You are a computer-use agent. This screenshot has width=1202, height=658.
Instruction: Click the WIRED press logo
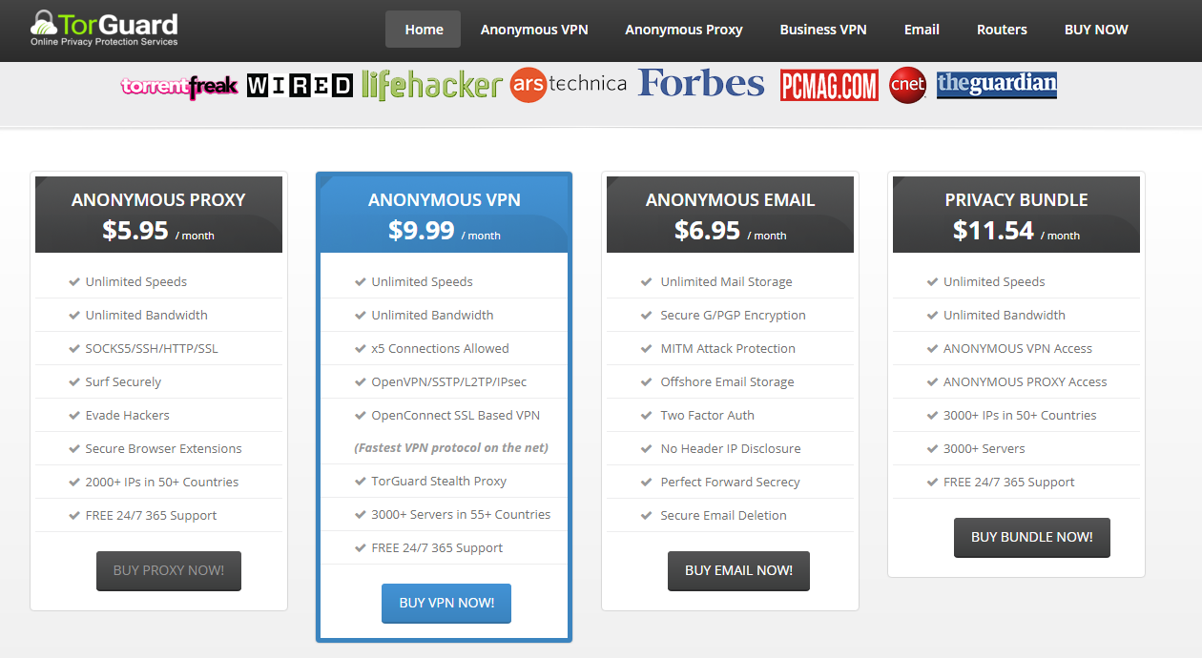pos(300,86)
